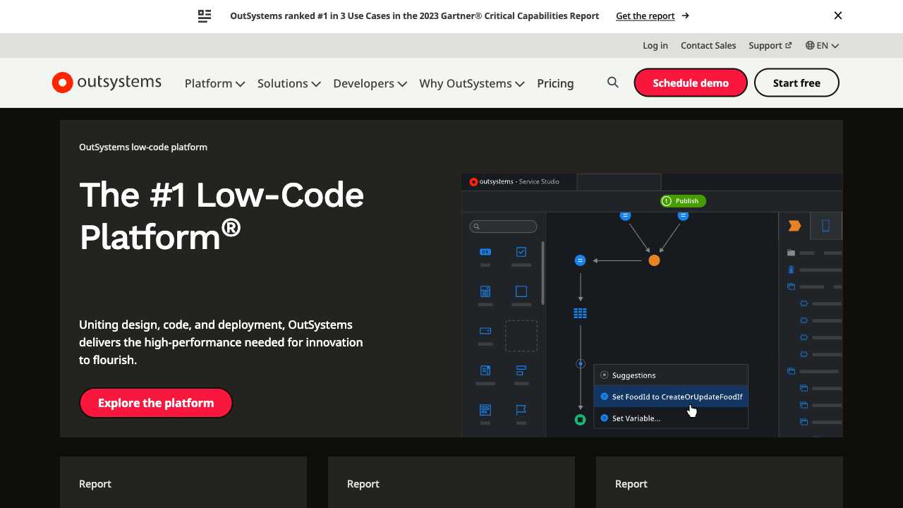Click the Schedule demo button

(691, 83)
